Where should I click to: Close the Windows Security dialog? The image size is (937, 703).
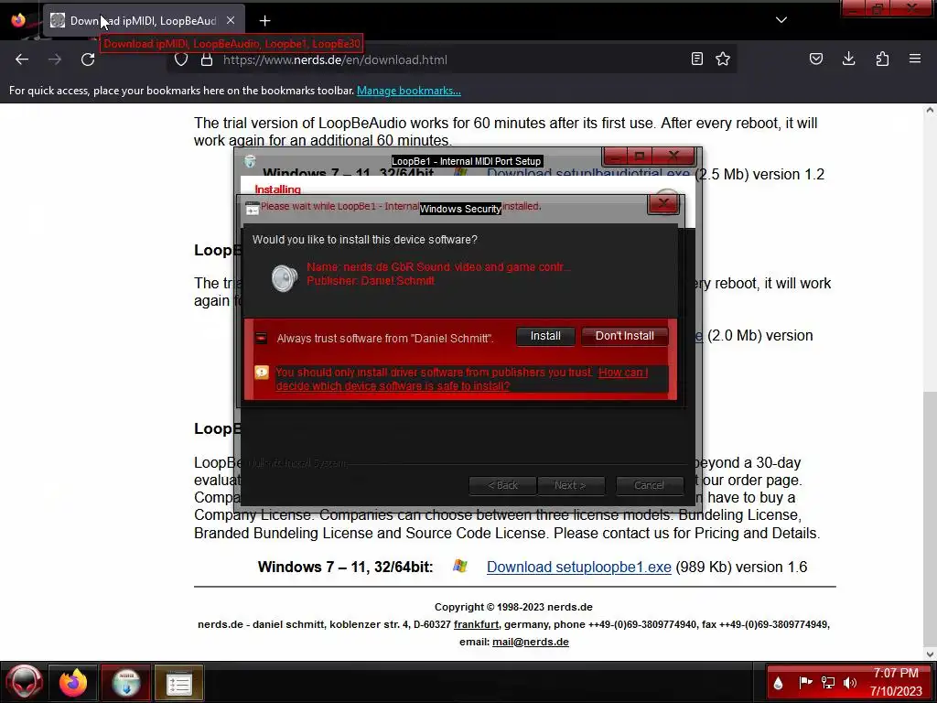coord(663,204)
